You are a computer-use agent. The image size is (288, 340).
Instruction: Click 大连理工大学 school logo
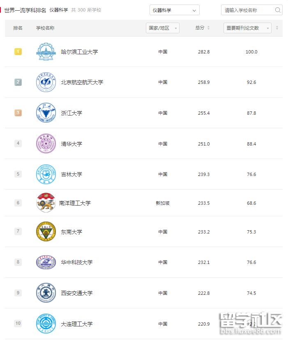(x=46, y=323)
